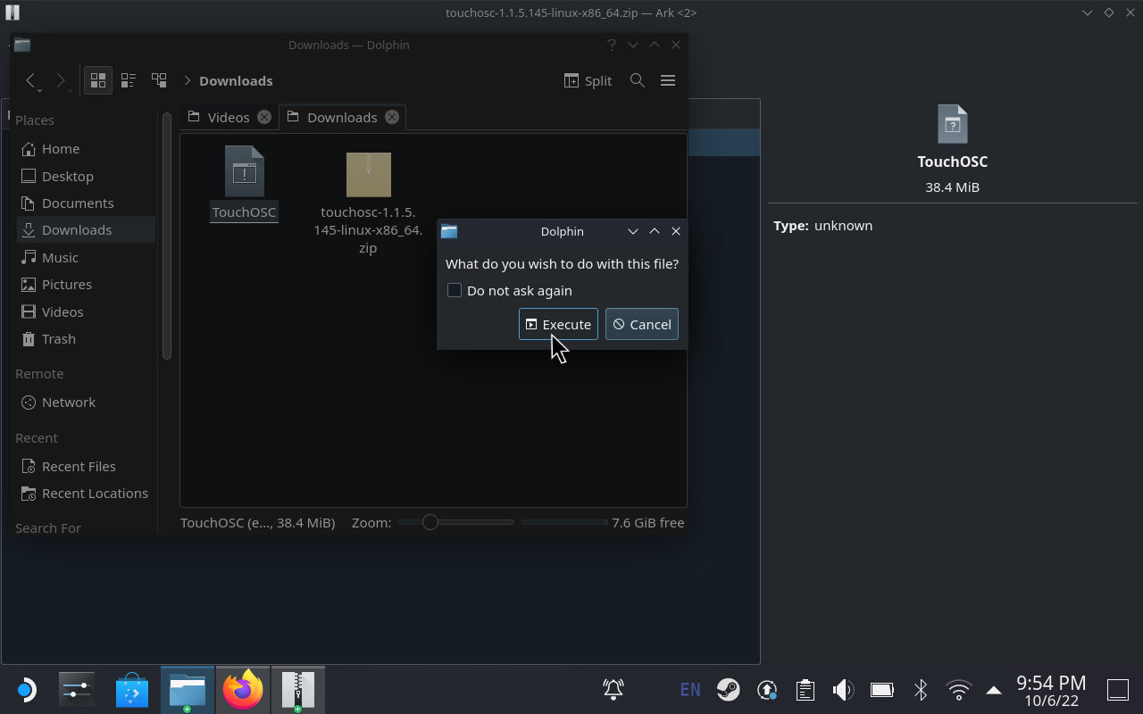Open the Steam tray icon

(x=729, y=689)
